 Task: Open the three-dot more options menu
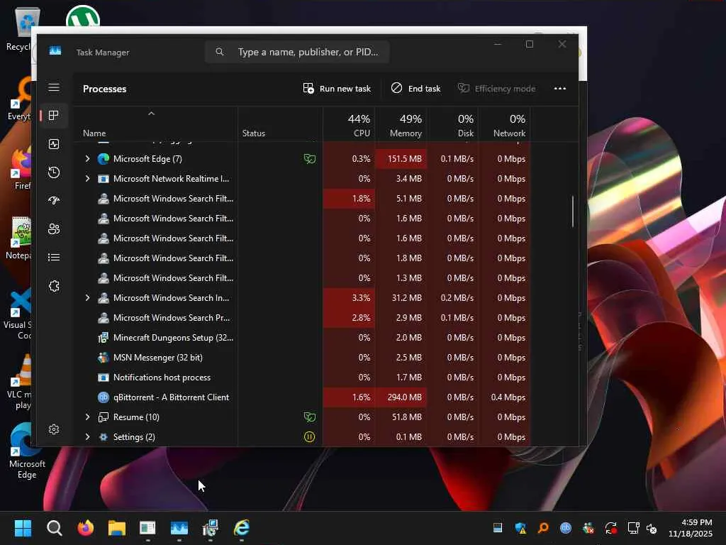tap(560, 89)
